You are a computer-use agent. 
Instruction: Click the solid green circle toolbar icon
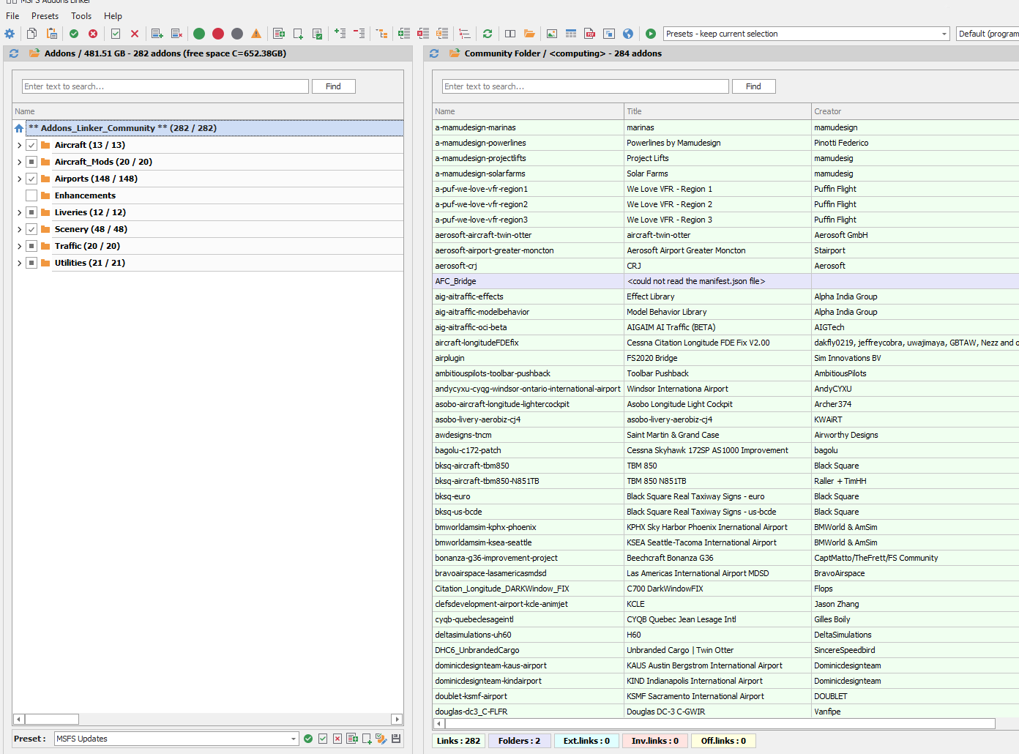tap(199, 34)
